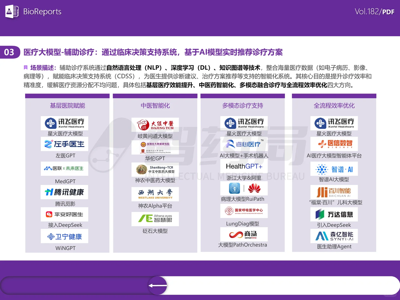Click the Vol.182/PDF label
Image resolution: width=400 pixels, height=300 pixels.
click(x=375, y=12)
